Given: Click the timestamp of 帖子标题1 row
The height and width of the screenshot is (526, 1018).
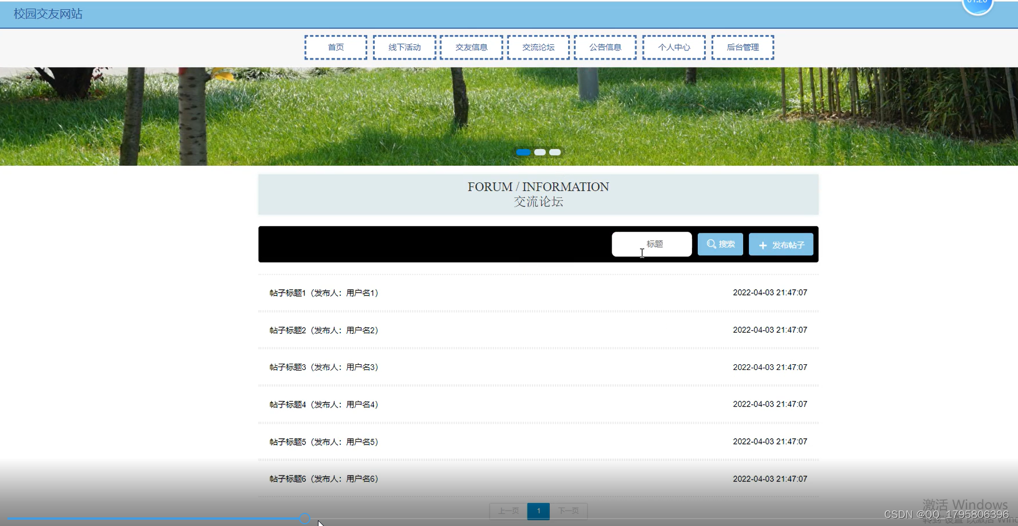Looking at the screenshot, I should 770,293.
